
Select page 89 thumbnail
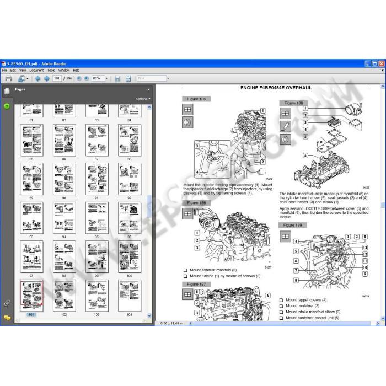click(x=31, y=179)
